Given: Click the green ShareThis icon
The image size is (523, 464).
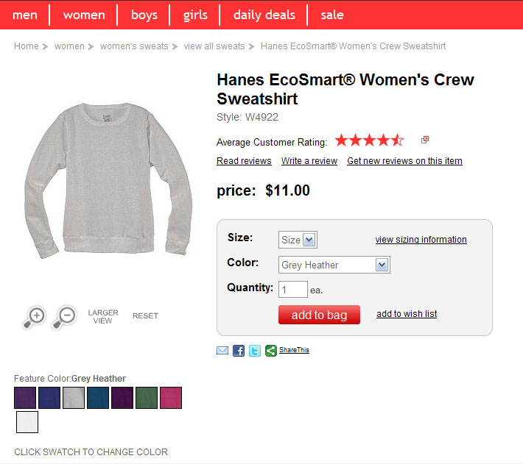Looking at the screenshot, I should [x=271, y=351].
